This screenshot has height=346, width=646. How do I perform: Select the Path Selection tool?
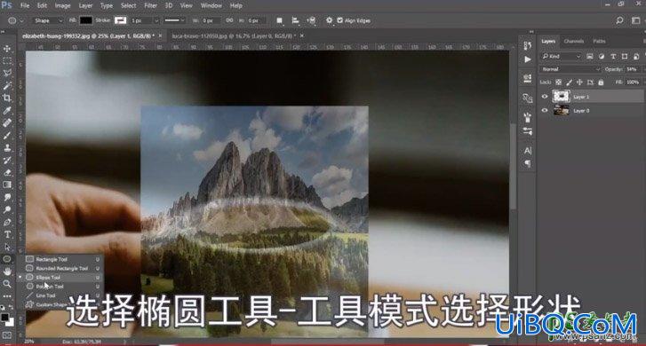(x=7, y=247)
